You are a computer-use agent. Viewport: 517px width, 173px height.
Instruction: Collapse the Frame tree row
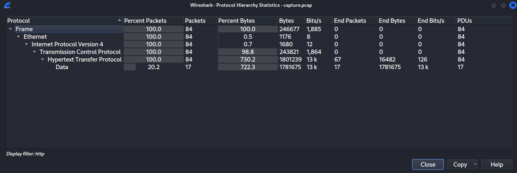click(x=10, y=29)
